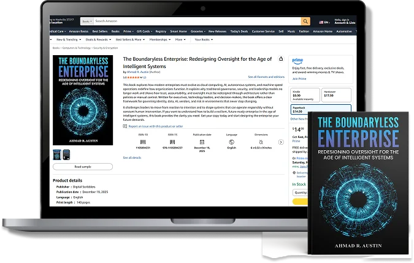Open the Deals & Rewards submenu

(x=98, y=40)
